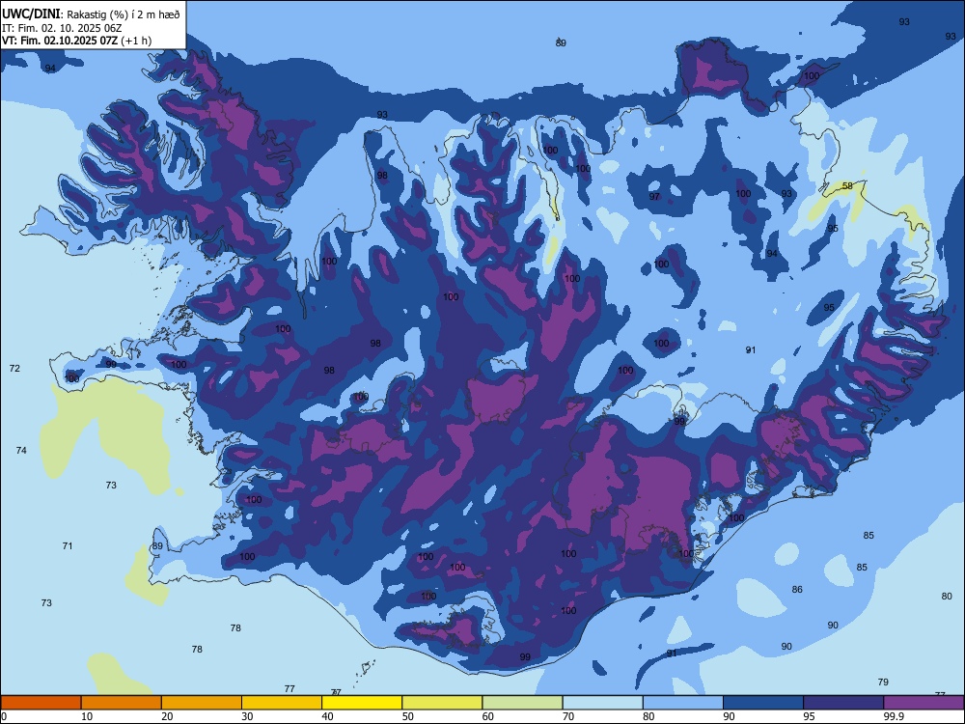This screenshot has height=724, width=965.
Task: Click the 90-95 medium blue legend swatch
Action: coord(763,703)
